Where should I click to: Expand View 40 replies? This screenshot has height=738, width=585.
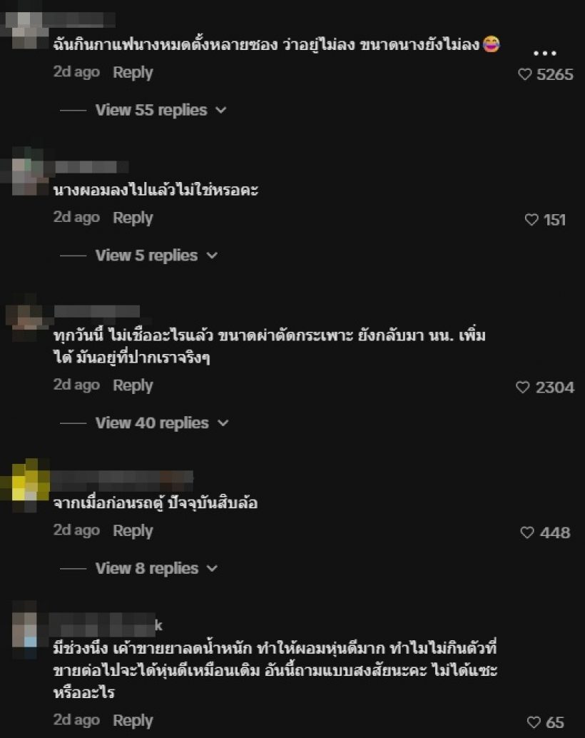[x=162, y=423]
